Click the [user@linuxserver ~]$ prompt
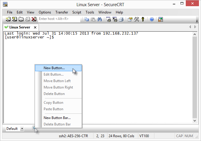The width and height of the screenshot is (201, 141). 29,37
